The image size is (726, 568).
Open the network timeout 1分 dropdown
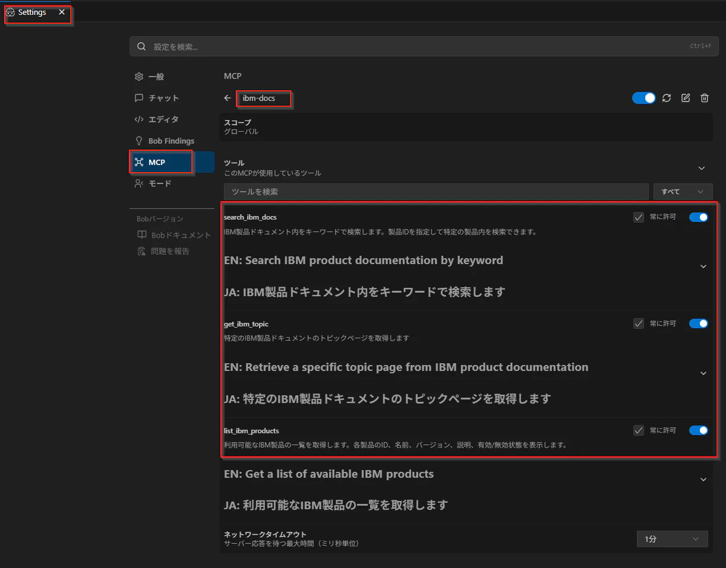click(672, 539)
